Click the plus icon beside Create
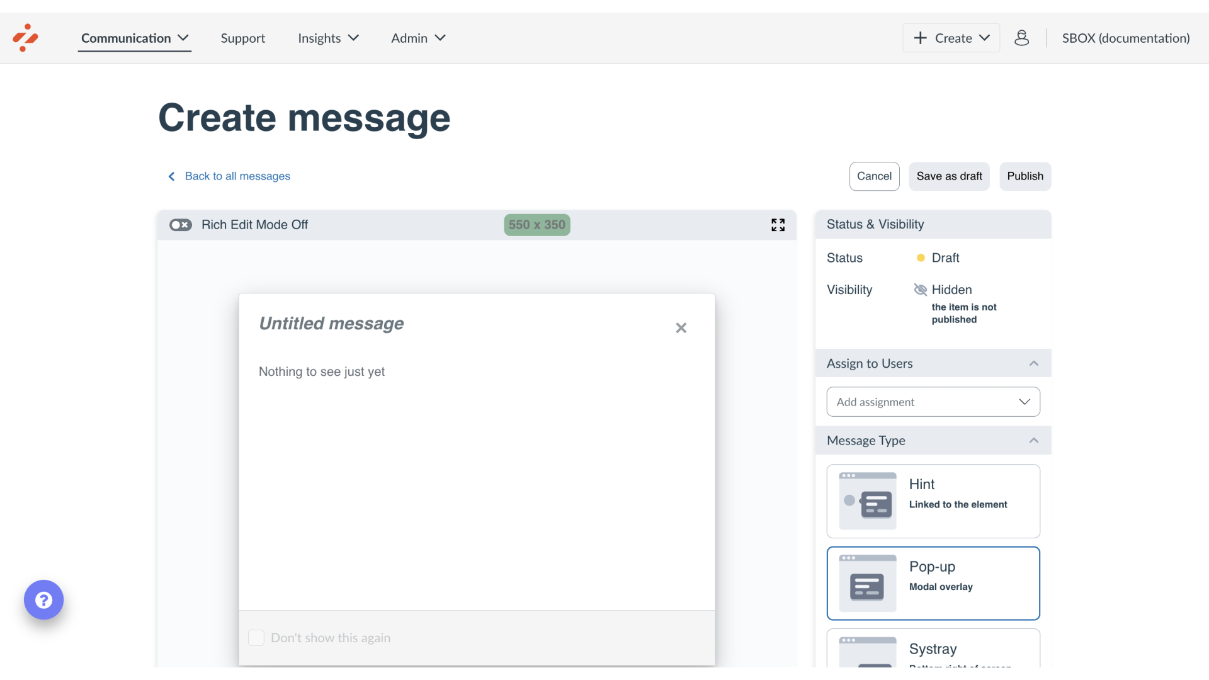 pyautogui.click(x=920, y=38)
